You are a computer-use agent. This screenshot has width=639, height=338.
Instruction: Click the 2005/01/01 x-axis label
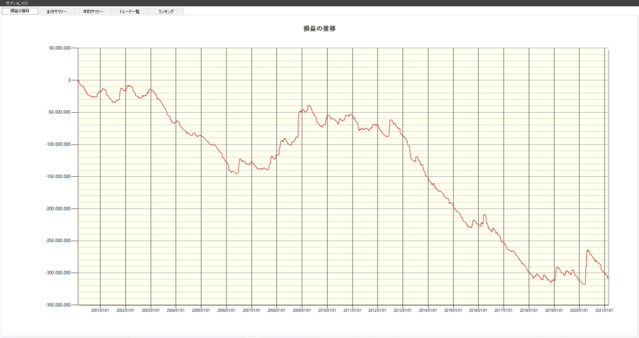(201, 311)
